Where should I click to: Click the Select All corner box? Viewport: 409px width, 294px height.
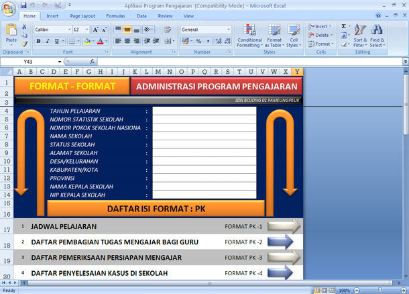coord(7,72)
